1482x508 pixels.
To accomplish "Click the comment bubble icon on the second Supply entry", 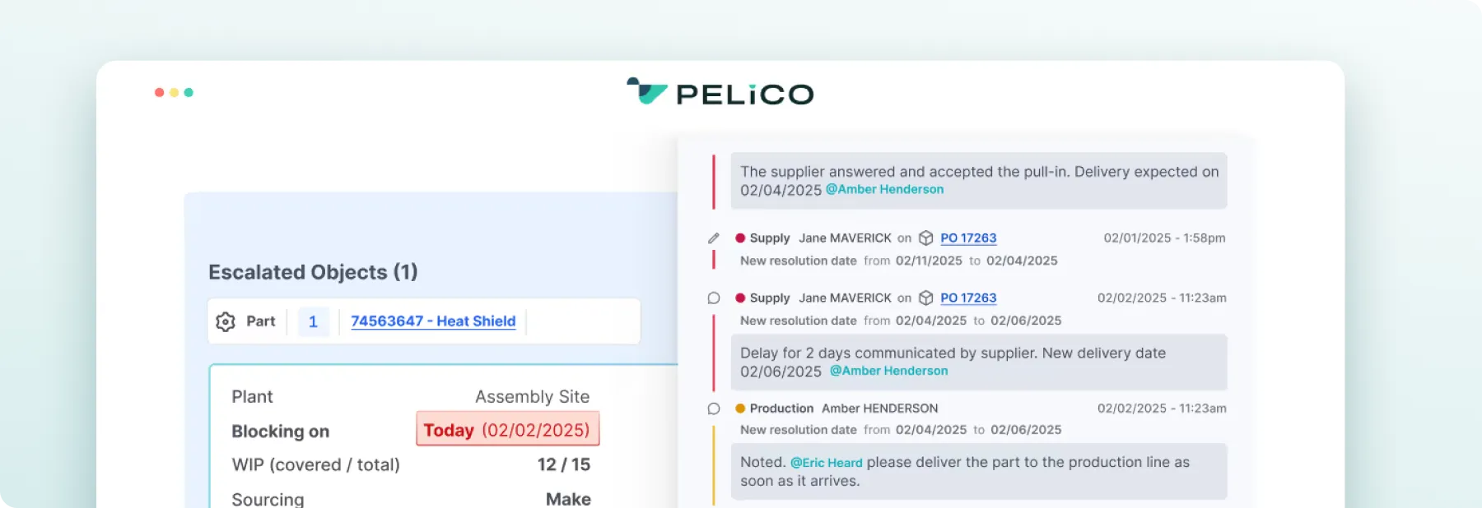I will [713, 298].
